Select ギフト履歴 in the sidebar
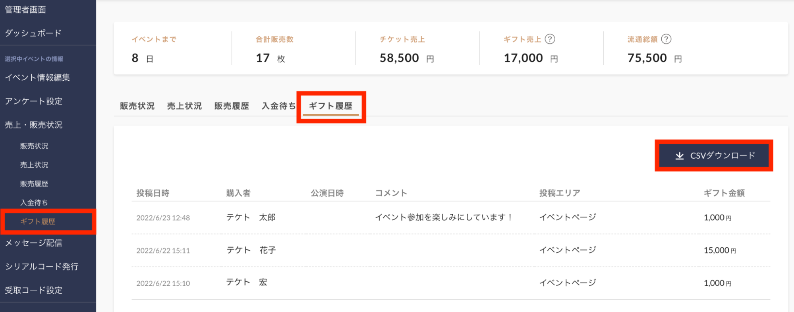 coord(38,221)
